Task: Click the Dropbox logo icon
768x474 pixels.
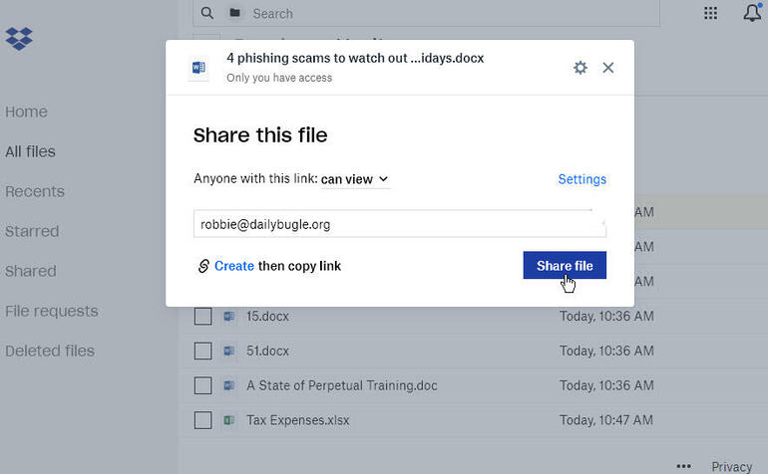Action: (19, 39)
